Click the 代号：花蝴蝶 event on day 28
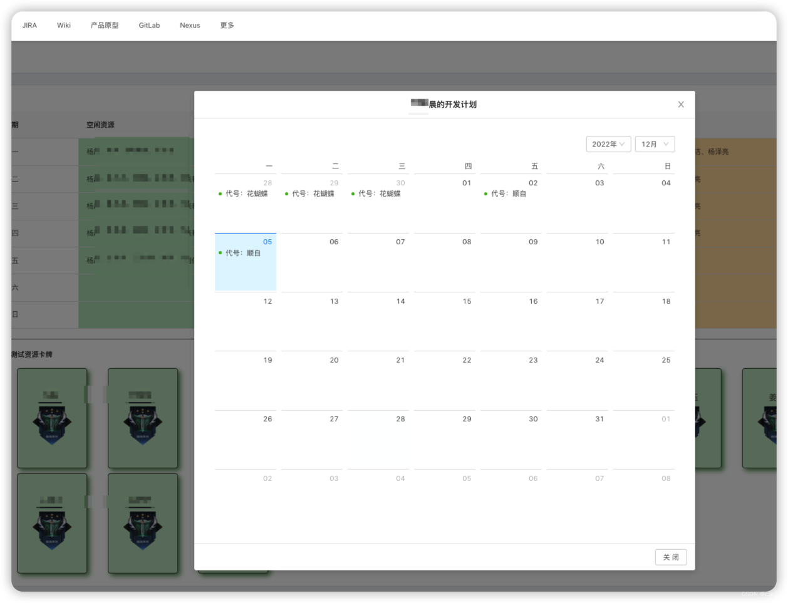The image size is (788, 603). 243,194
